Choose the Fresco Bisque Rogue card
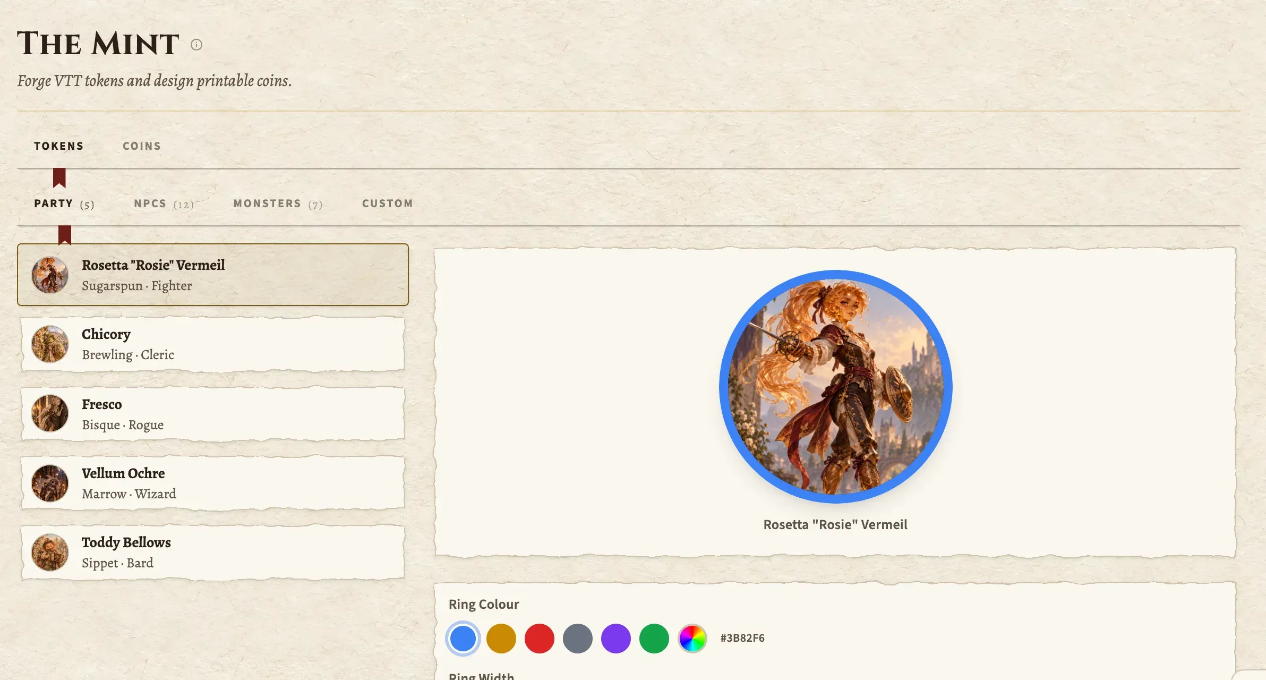This screenshot has height=680, width=1266. click(213, 414)
